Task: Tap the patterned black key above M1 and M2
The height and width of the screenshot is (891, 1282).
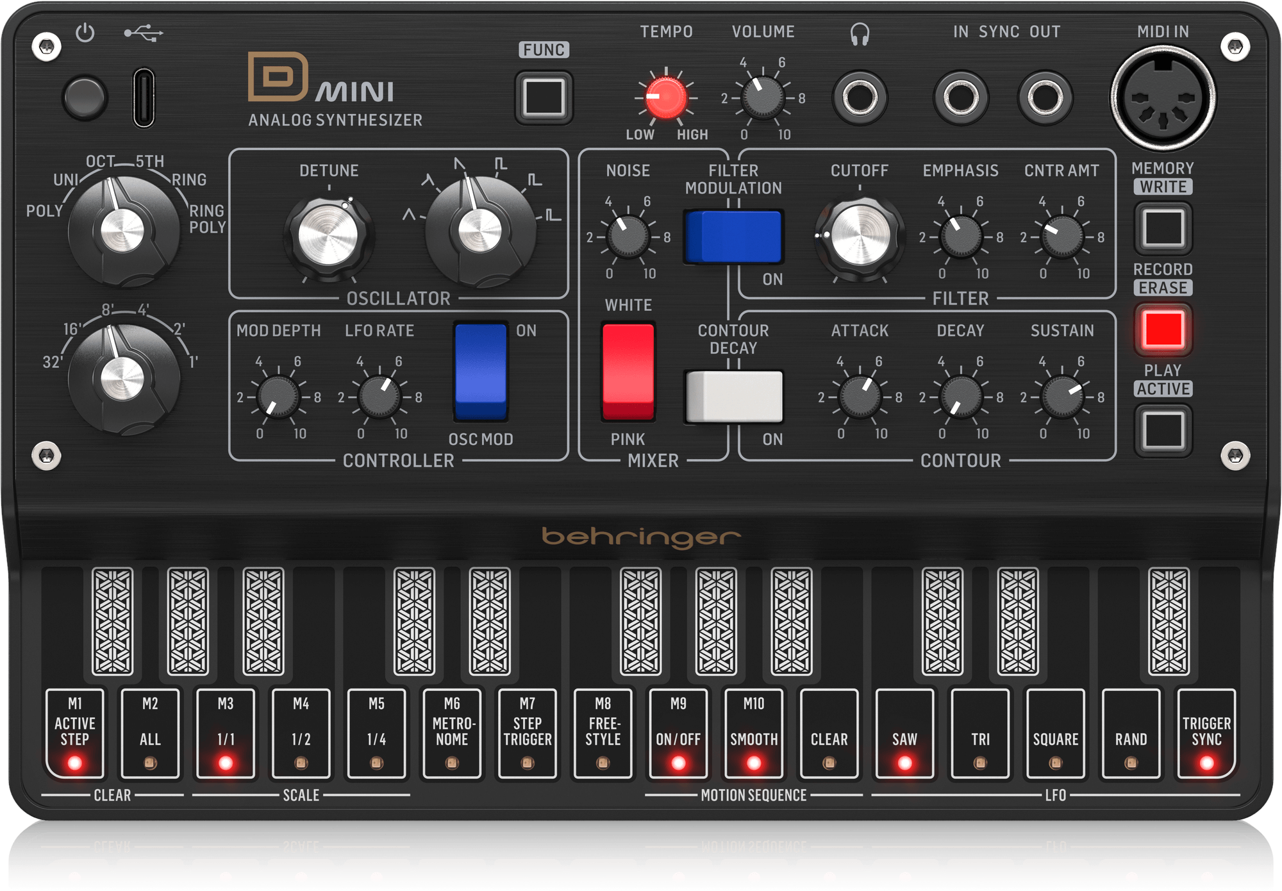Action: pyautogui.click(x=112, y=621)
